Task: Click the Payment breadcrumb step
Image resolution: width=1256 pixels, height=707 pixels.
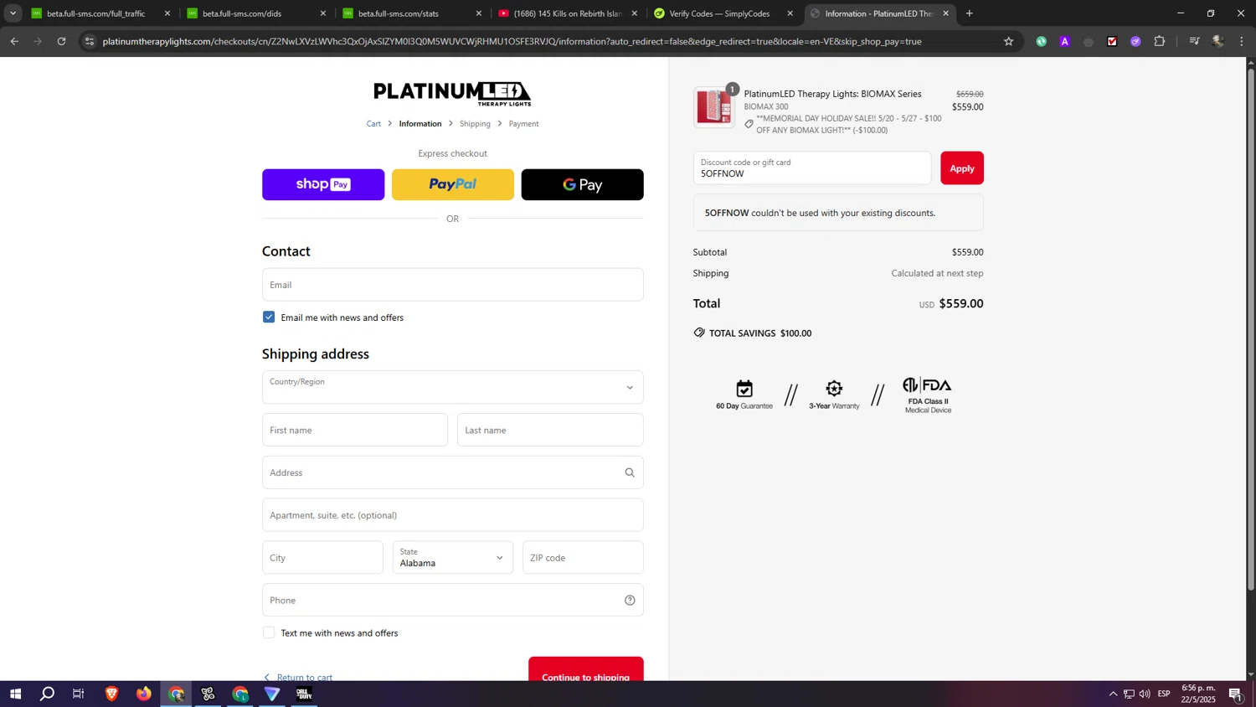Action: click(x=523, y=124)
